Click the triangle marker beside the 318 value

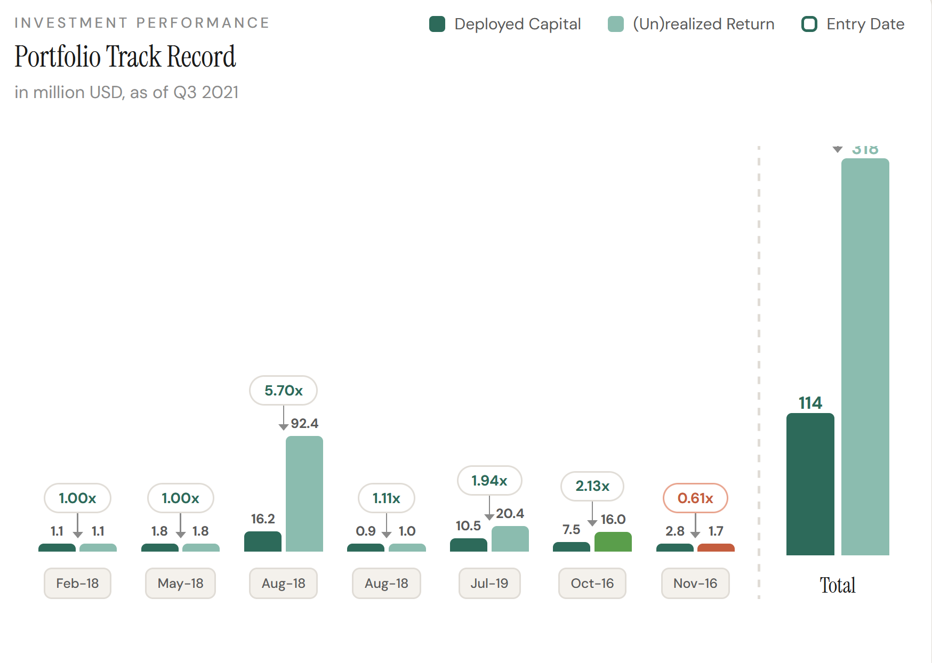(838, 150)
